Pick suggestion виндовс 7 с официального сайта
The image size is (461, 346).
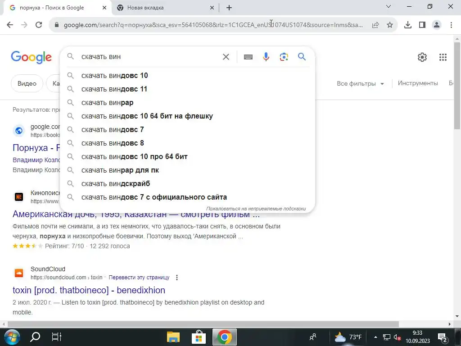(188, 197)
